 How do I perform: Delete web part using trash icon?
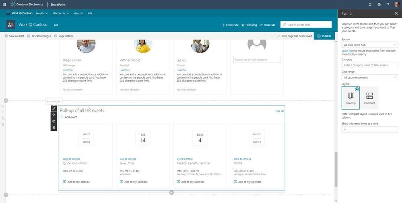coord(54,128)
